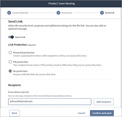Click the Destination step checkmark icon
122x117 pixels.
pos(58,13)
